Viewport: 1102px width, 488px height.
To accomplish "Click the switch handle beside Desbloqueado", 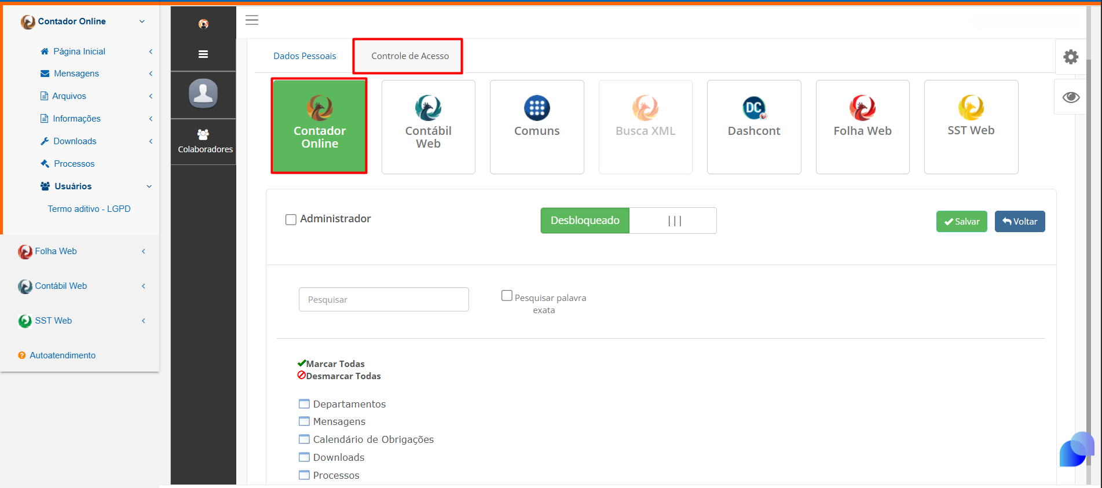I will [x=674, y=221].
